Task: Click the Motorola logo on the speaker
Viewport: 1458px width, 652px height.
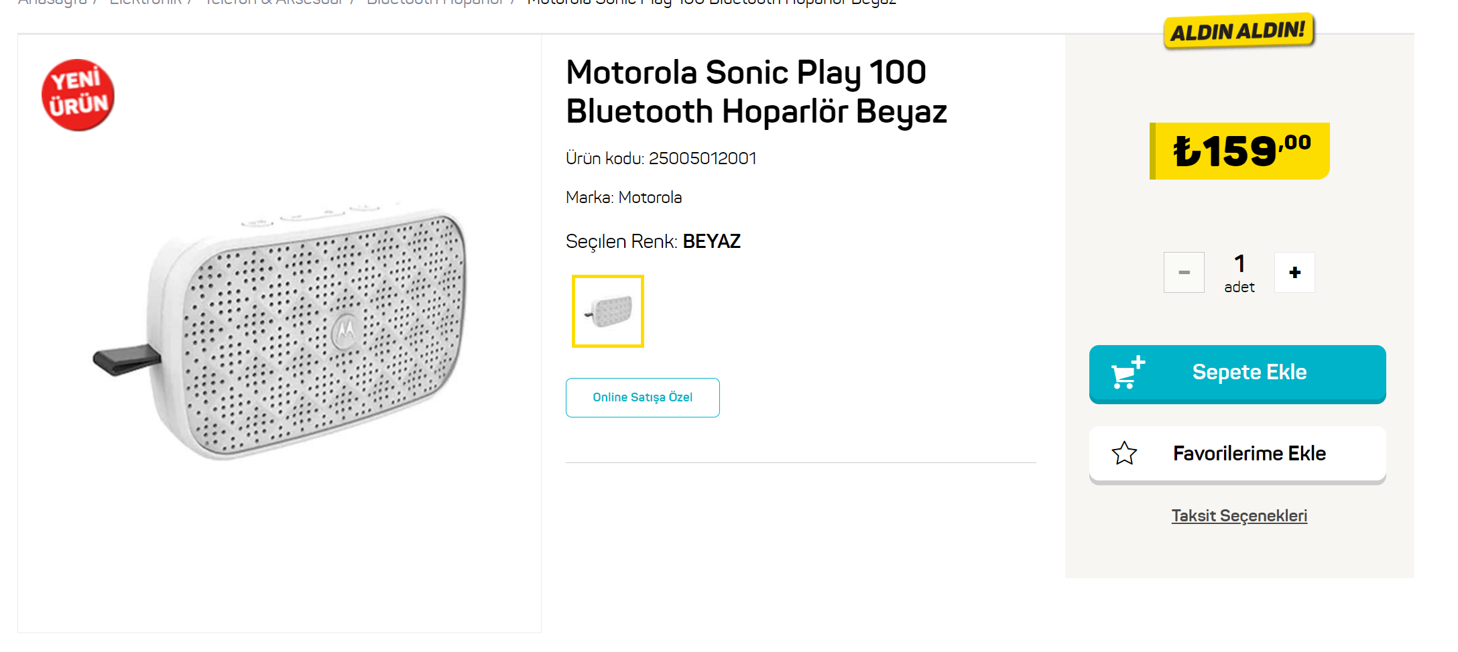Action: pos(345,330)
